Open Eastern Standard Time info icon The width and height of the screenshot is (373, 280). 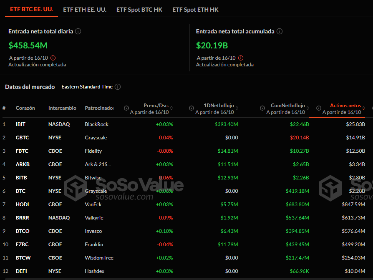pyautogui.click(x=117, y=87)
